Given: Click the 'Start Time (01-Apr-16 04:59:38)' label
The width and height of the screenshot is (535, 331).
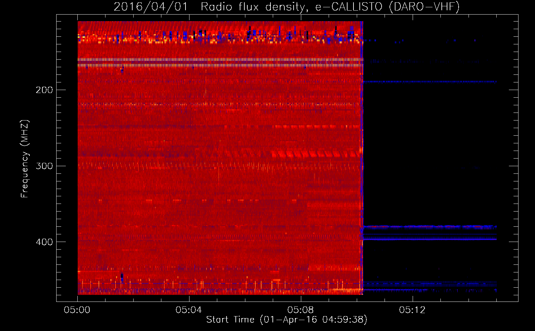Looking at the screenshot, I should 287,320.
